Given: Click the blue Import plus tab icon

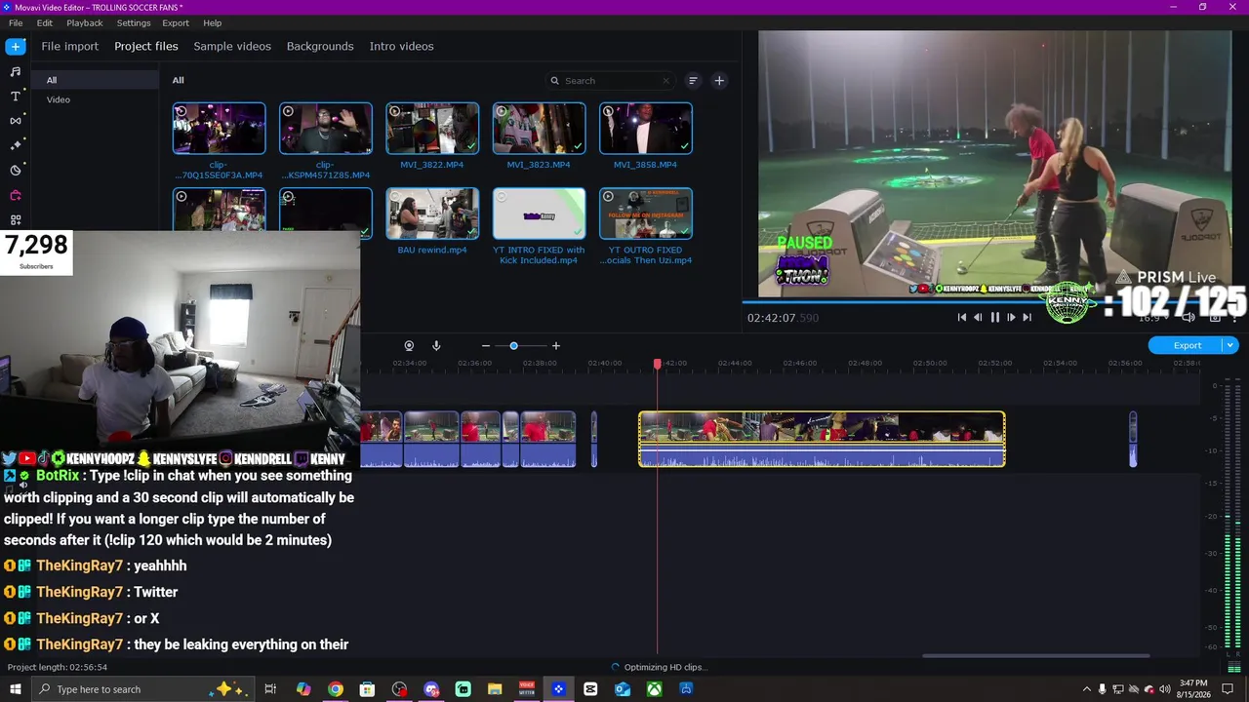Looking at the screenshot, I should [x=16, y=46].
